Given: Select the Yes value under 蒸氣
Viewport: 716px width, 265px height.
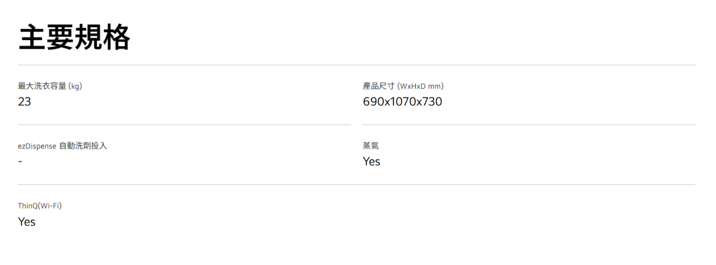Looking at the screenshot, I should [371, 162].
